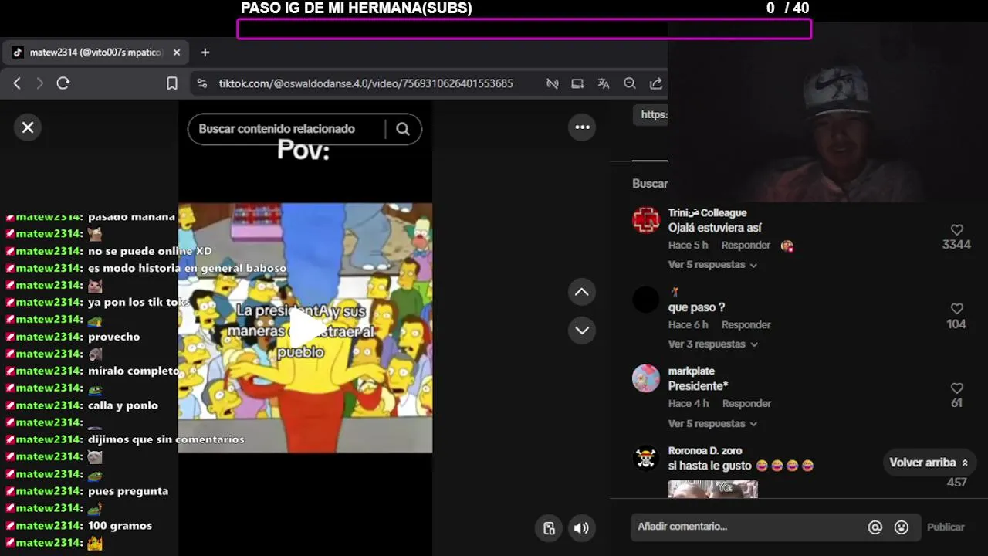Expand Ver 3 respuestas under que paso ?
This screenshot has height=556, width=988.
pos(712,344)
